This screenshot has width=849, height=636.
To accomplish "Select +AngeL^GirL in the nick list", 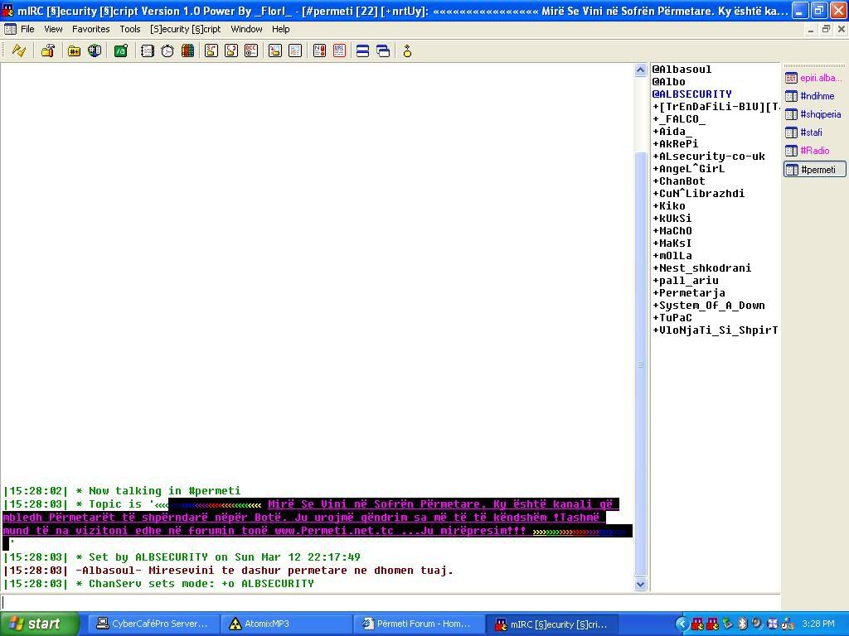I will (x=689, y=169).
